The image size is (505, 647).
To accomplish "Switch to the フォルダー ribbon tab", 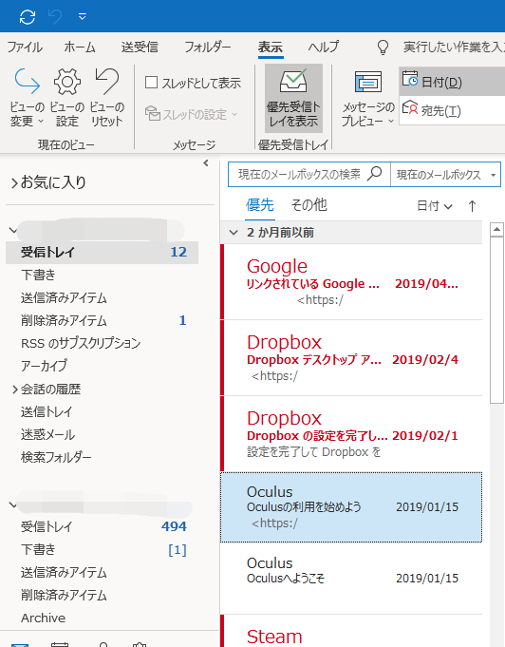I will (207, 48).
